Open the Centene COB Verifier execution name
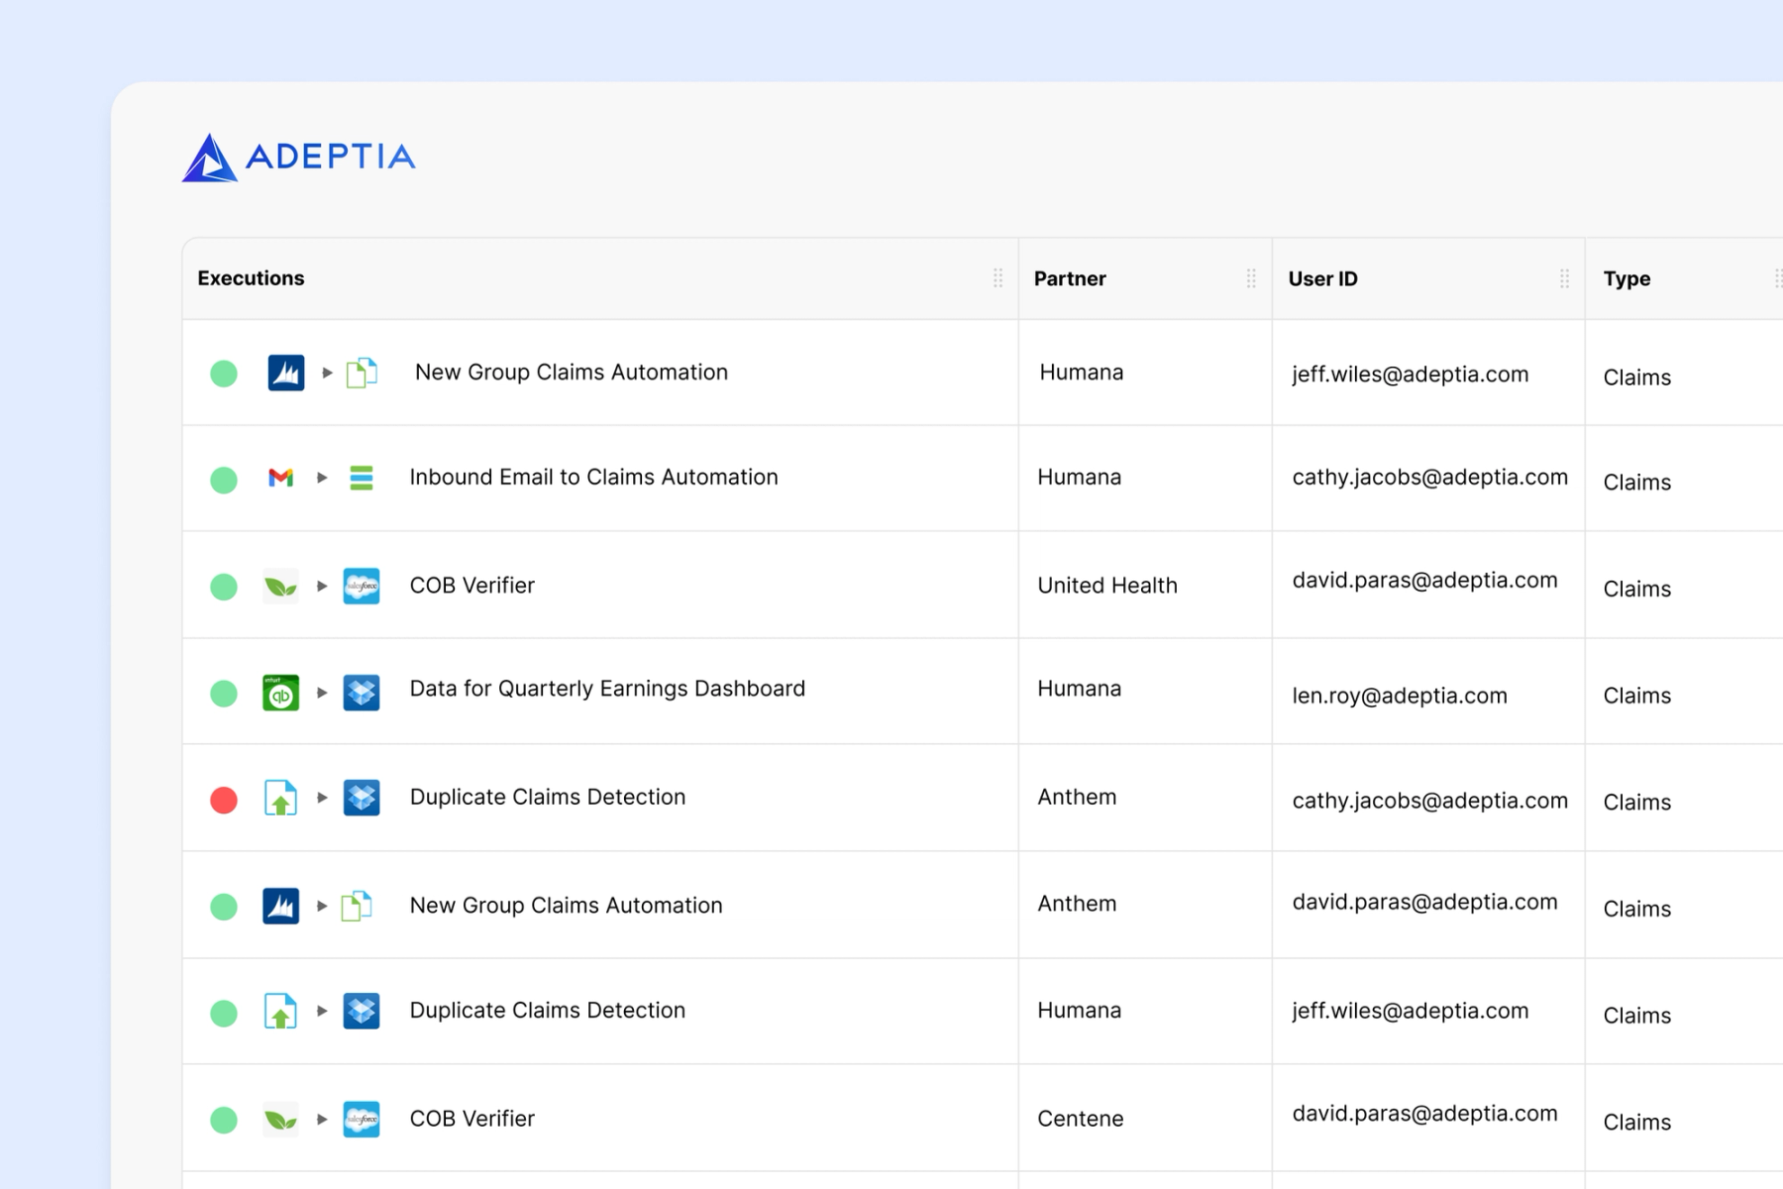 click(472, 1119)
